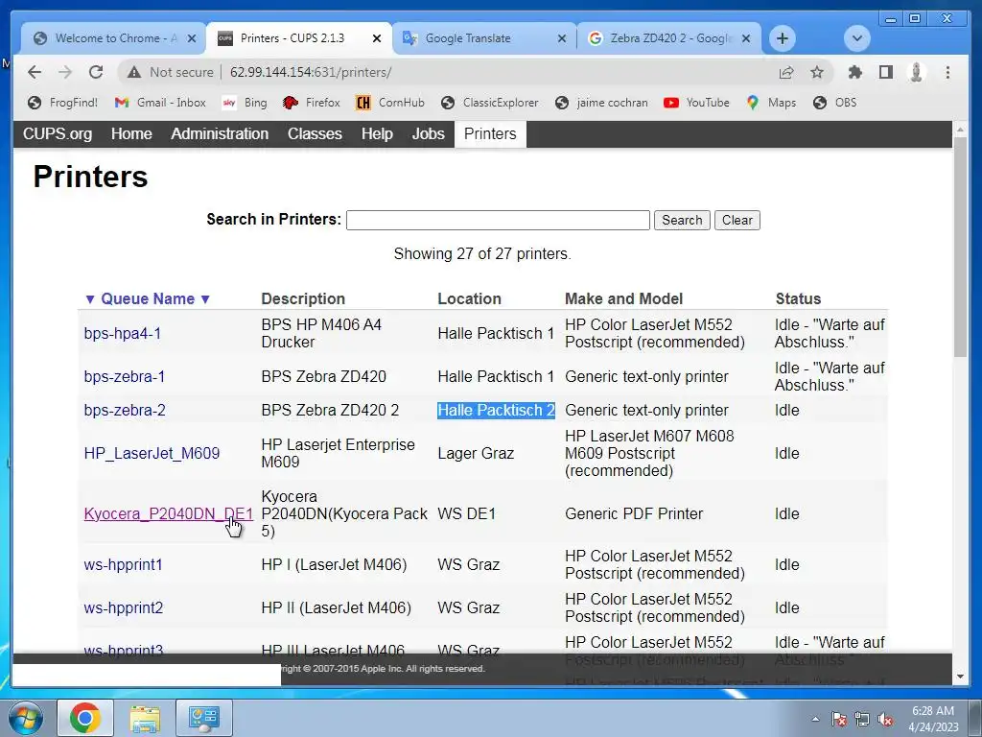Screen dimensions: 982x737
Task: Click the vertical scrollbar thumb
Action: point(960,248)
